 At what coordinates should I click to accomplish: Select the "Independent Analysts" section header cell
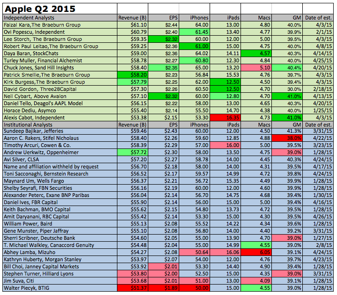[59, 18]
